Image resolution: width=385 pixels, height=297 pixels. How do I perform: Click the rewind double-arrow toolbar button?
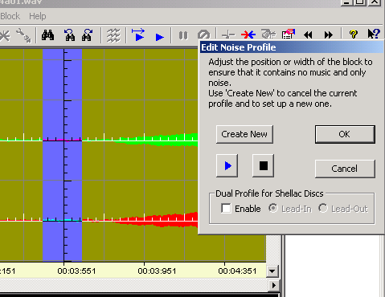point(308,35)
